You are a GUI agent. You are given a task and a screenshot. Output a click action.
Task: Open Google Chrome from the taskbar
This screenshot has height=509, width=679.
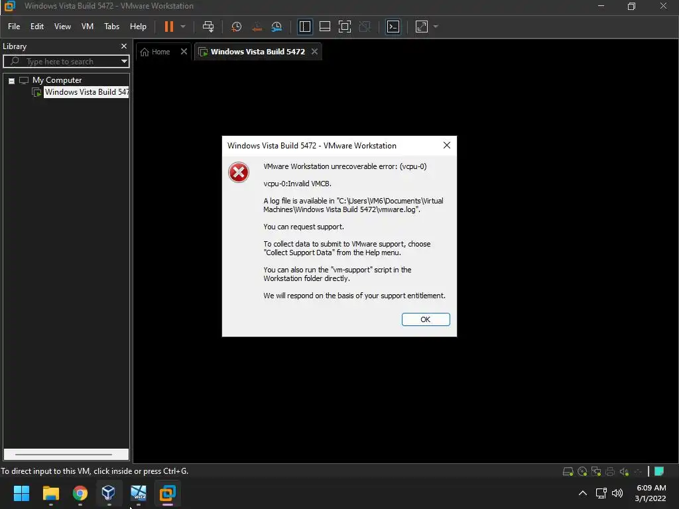tap(80, 493)
